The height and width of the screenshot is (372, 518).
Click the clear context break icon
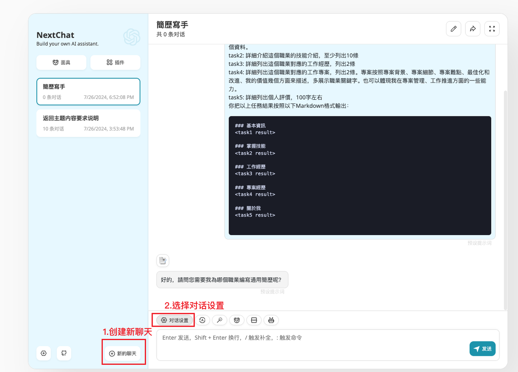pos(254,320)
